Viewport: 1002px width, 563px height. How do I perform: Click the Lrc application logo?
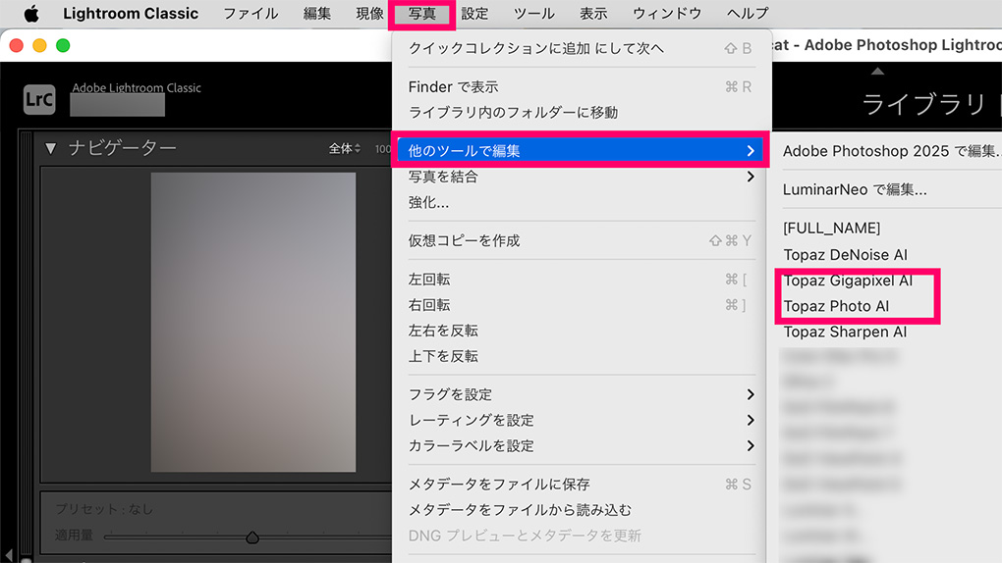pos(39,100)
